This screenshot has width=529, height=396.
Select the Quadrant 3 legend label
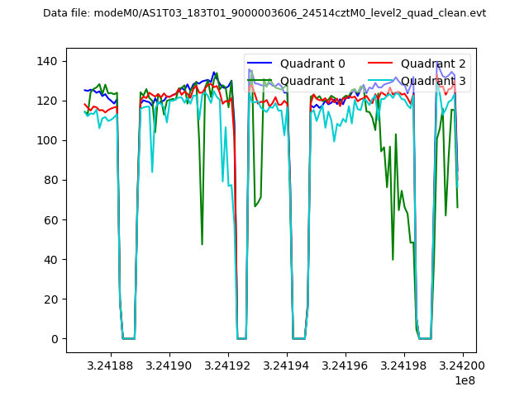click(x=433, y=80)
